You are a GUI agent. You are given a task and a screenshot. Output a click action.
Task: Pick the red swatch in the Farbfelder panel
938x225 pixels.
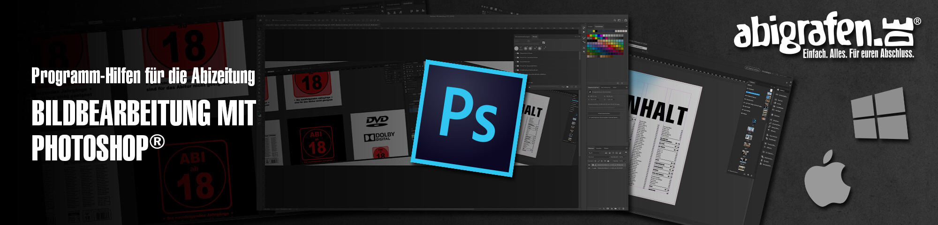[588, 36]
